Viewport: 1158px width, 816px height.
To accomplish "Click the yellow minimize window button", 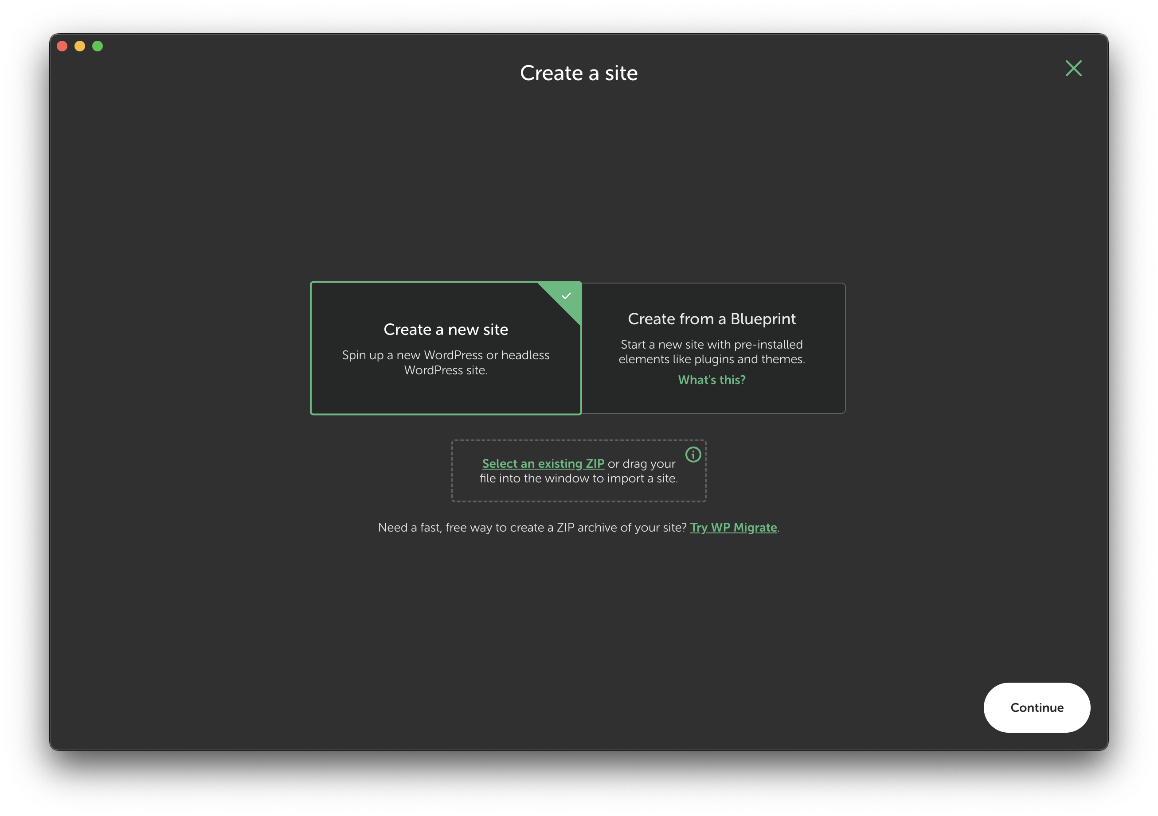I will point(80,47).
